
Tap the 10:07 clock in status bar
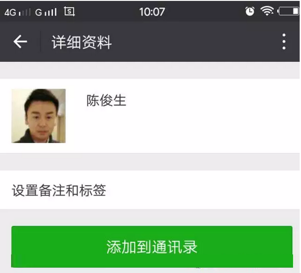click(x=152, y=12)
